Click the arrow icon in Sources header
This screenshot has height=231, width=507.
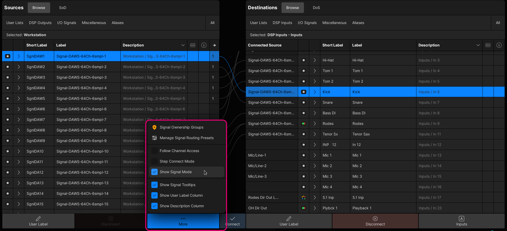click(214, 45)
